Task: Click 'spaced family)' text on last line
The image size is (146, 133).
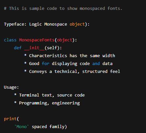Action: click(49, 127)
